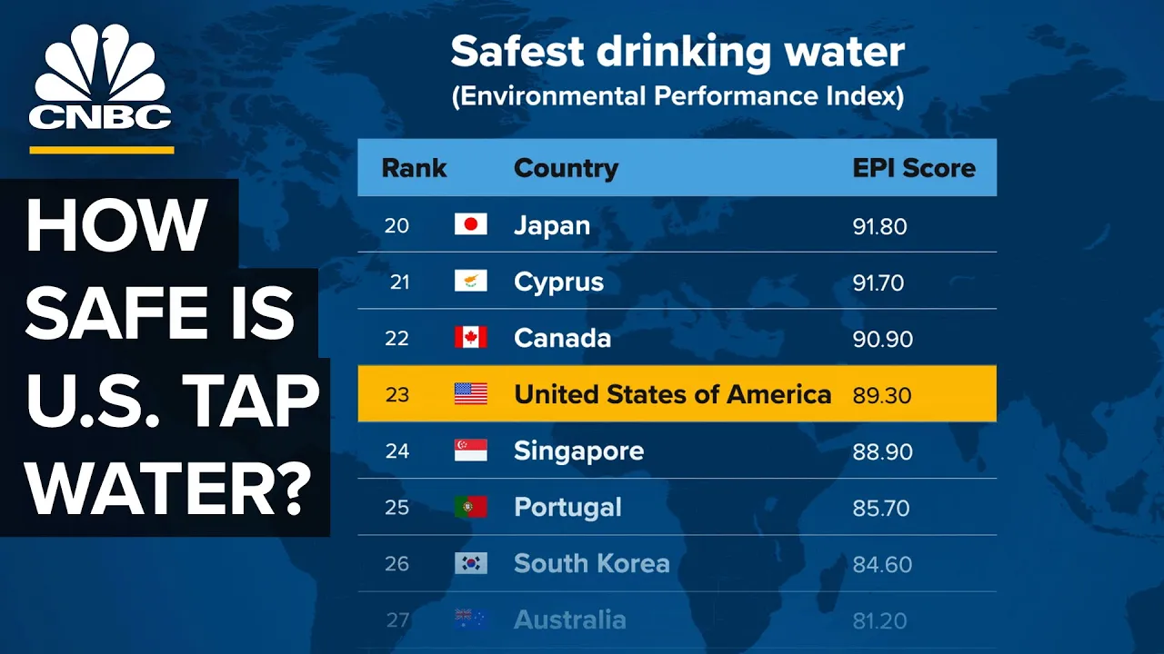Click rank number 25 for Portugal
Viewport: 1164px width, 654px height.
(x=396, y=507)
